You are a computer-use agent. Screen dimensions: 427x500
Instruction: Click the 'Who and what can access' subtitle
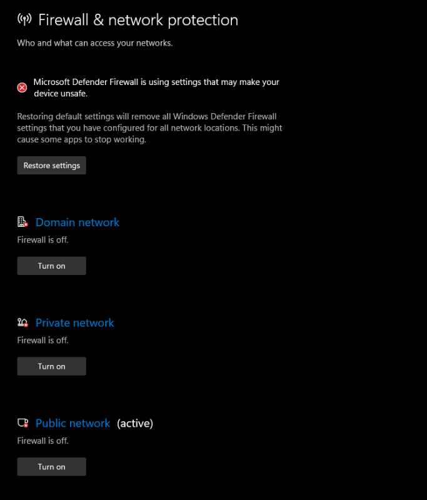(x=94, y=43)
